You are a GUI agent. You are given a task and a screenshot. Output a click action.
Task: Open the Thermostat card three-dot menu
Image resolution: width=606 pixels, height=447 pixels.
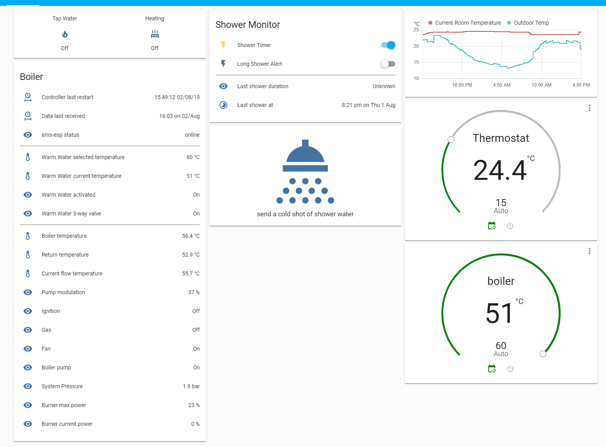coord(590,108)
